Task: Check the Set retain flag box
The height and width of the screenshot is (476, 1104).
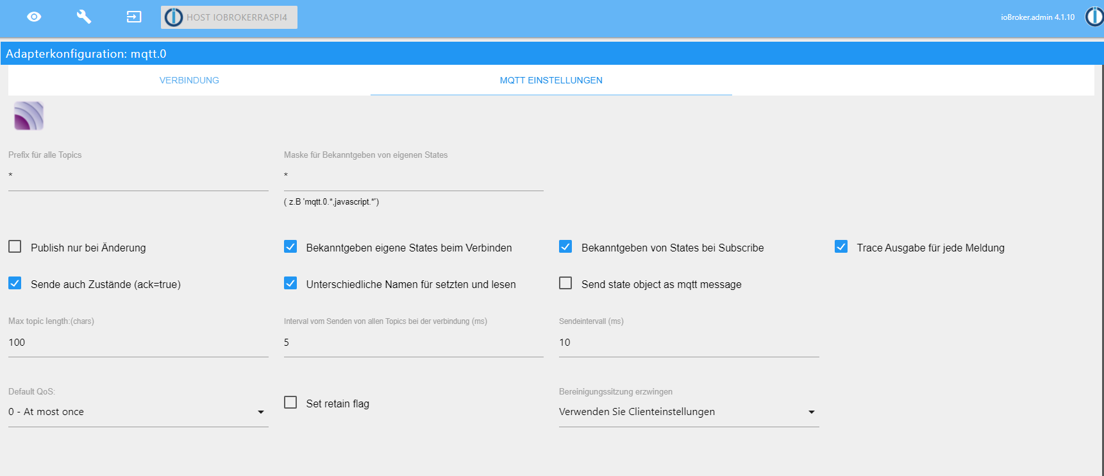Action: (x=290, y=402)
